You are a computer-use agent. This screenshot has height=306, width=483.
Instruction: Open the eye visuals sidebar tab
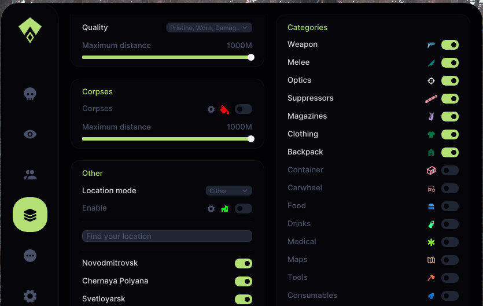[30, 134]
